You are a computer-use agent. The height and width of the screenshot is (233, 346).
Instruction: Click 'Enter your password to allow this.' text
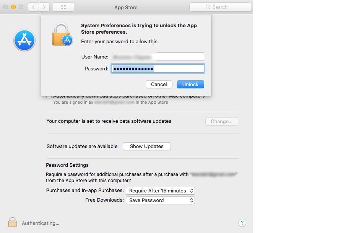point(120,42)
